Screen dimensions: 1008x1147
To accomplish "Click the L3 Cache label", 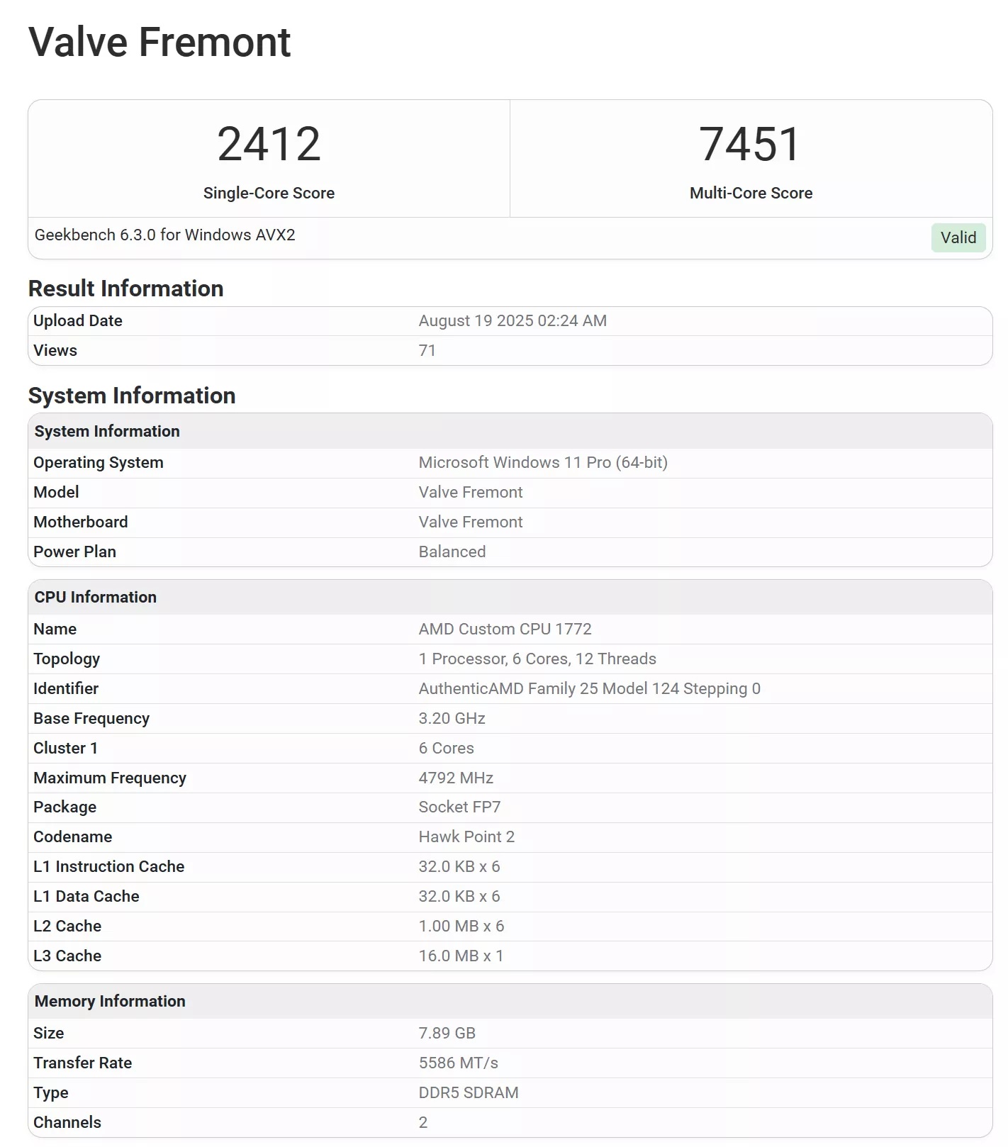I will point(67,956).
